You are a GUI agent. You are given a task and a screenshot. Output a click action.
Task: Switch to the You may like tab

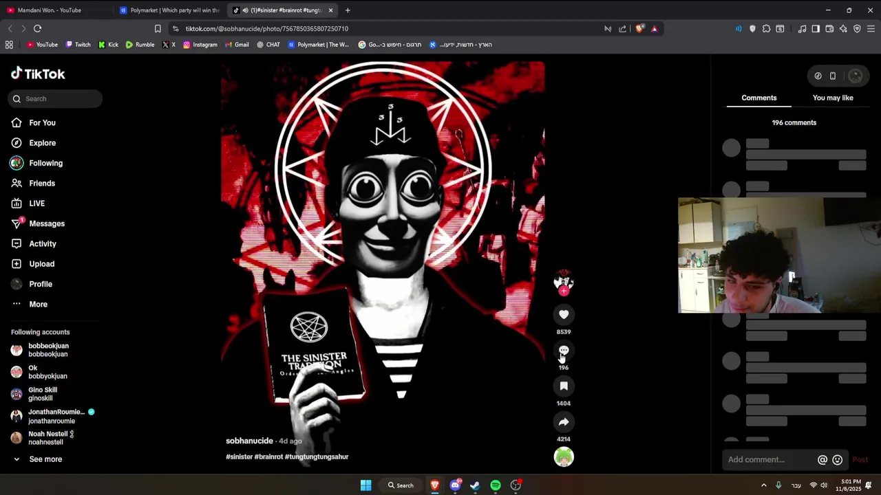pos(833,98)
